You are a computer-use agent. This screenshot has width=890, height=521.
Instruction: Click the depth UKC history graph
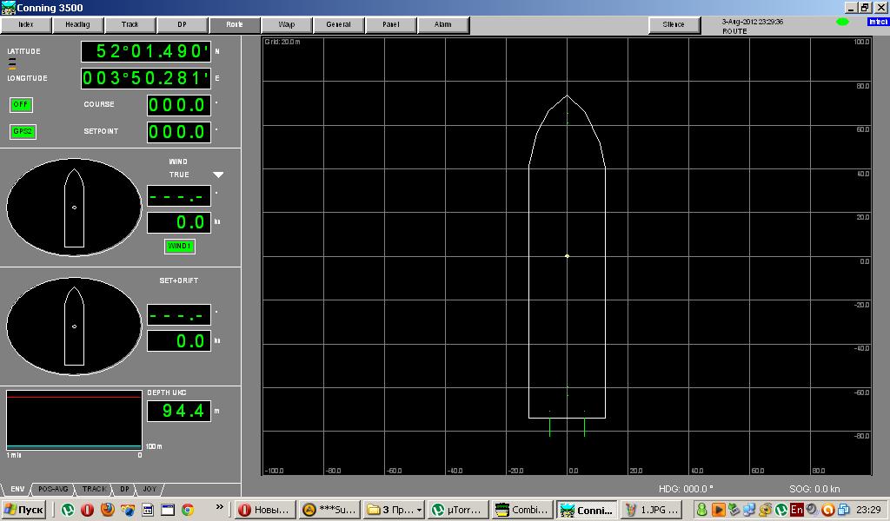[x=73, y=423]
